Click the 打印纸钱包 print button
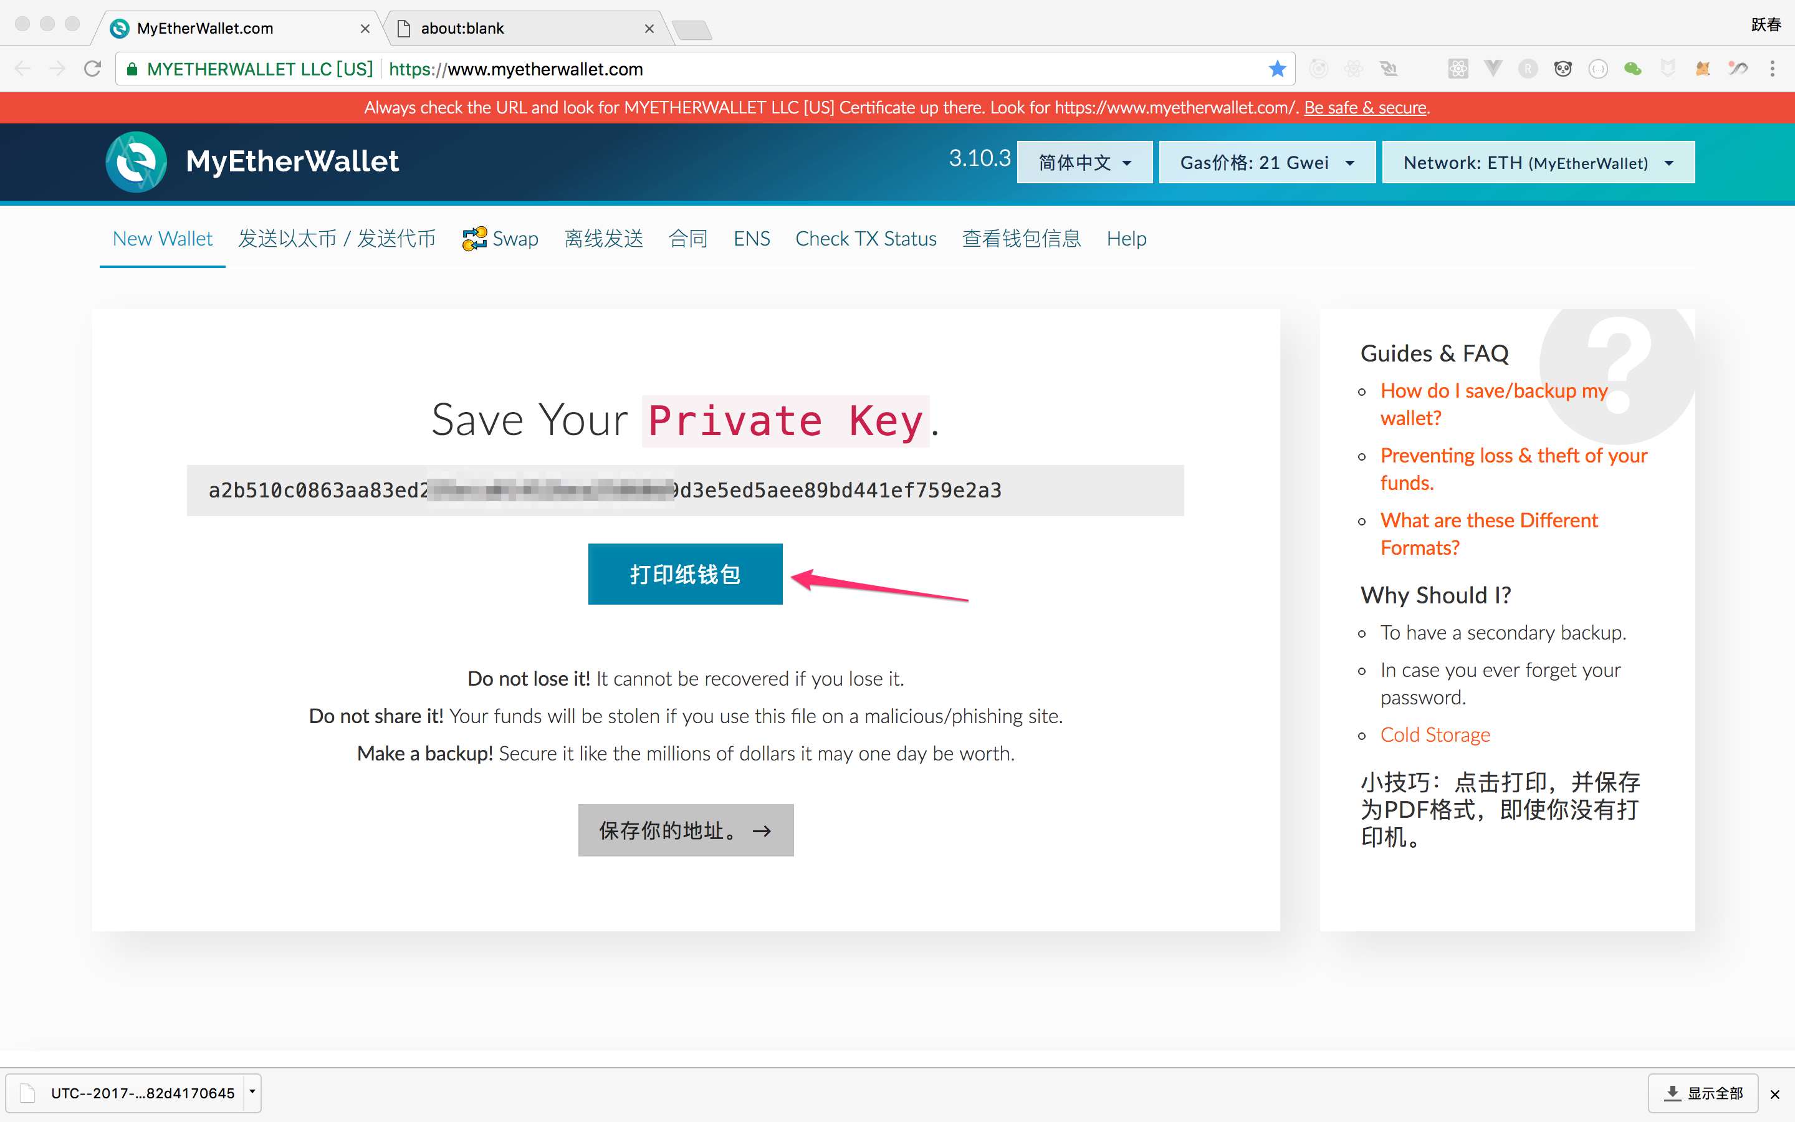 click(686, 573)
